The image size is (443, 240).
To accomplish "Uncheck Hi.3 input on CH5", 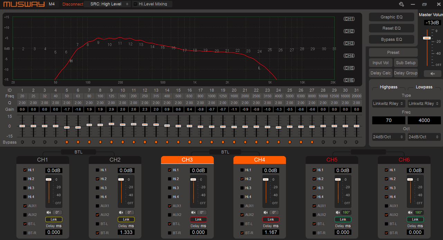I will [314, 188].
